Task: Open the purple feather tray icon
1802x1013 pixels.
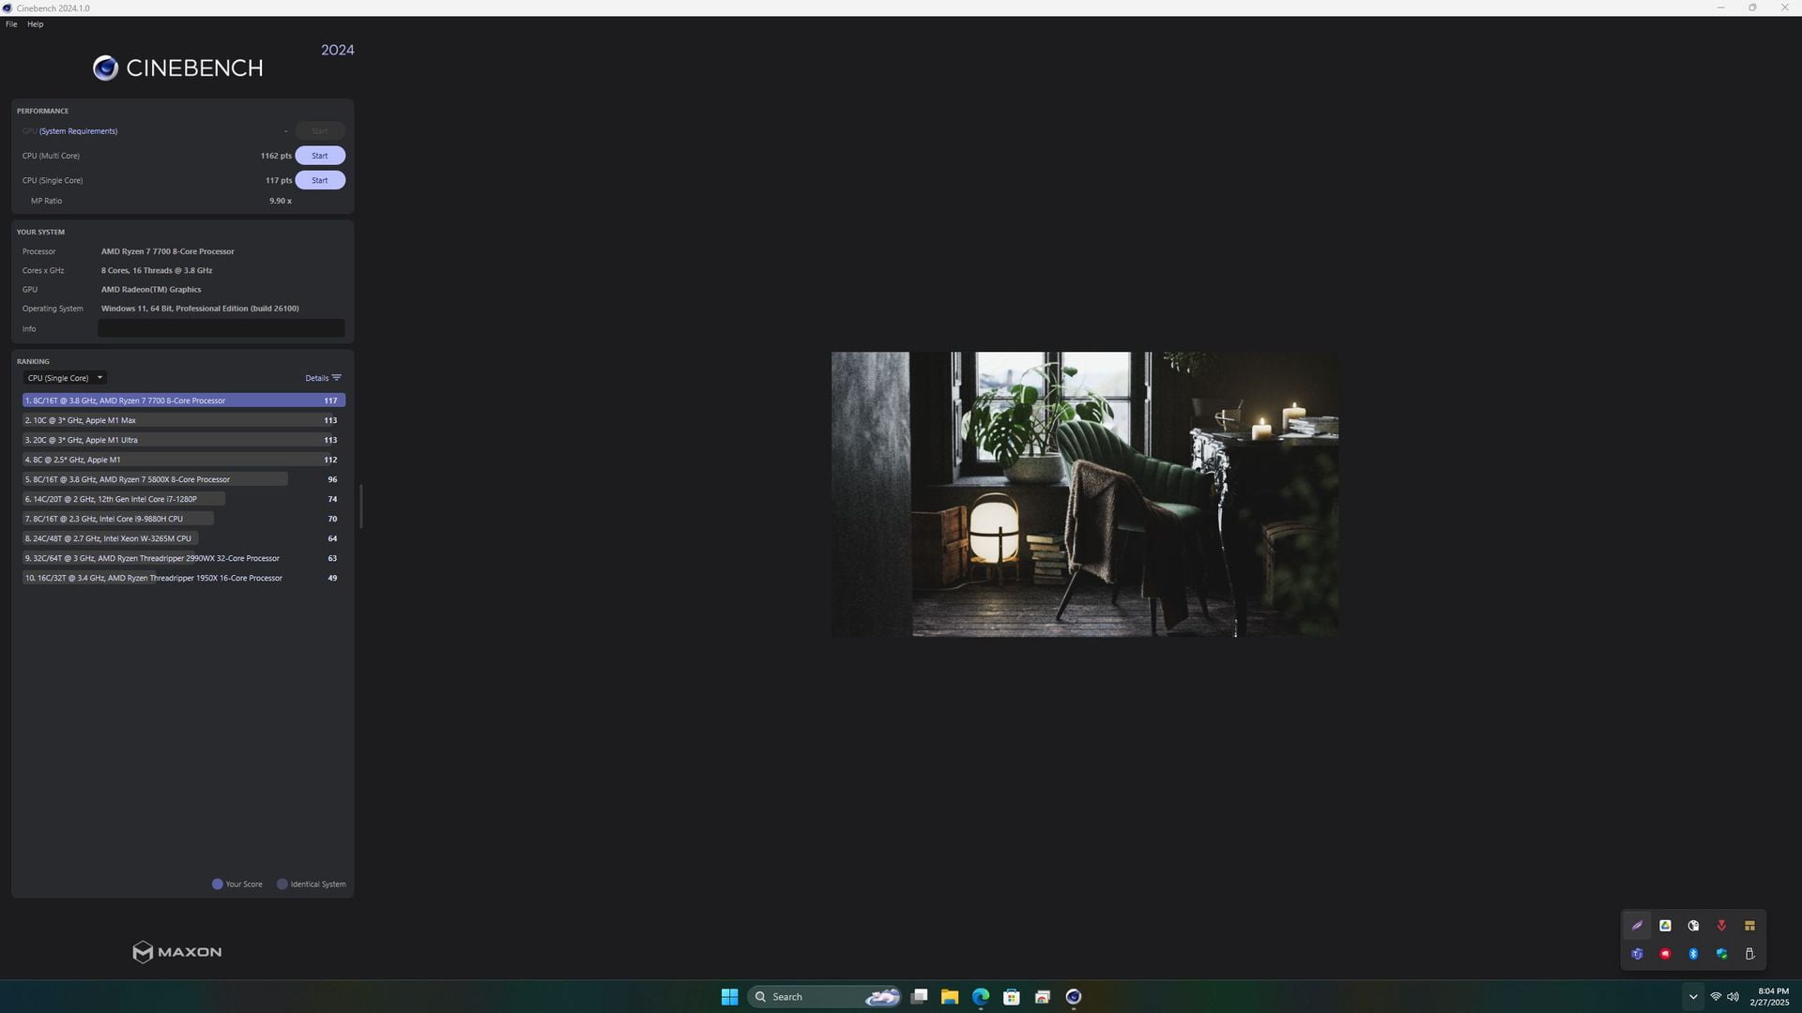Action: [1637, 926]
